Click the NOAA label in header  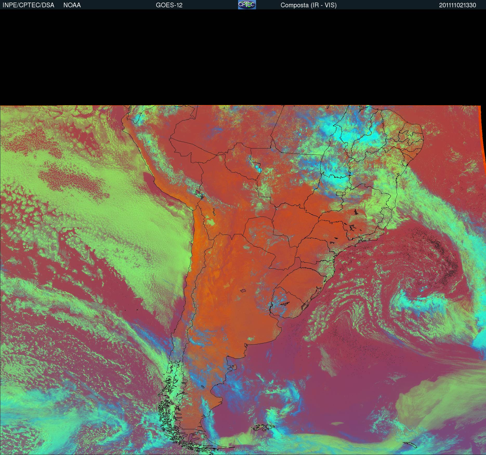[72, 5]
